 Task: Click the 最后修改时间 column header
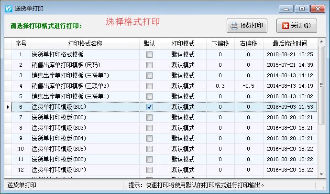click(290, 44)
